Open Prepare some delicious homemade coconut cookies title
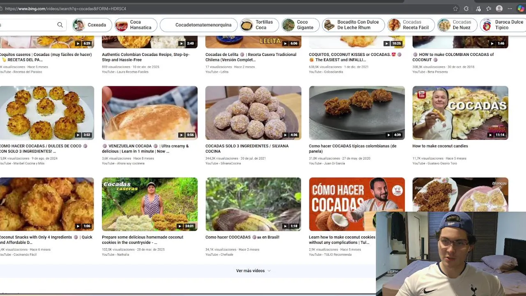Viewport: 526px width, 296px height. [143, 240]
